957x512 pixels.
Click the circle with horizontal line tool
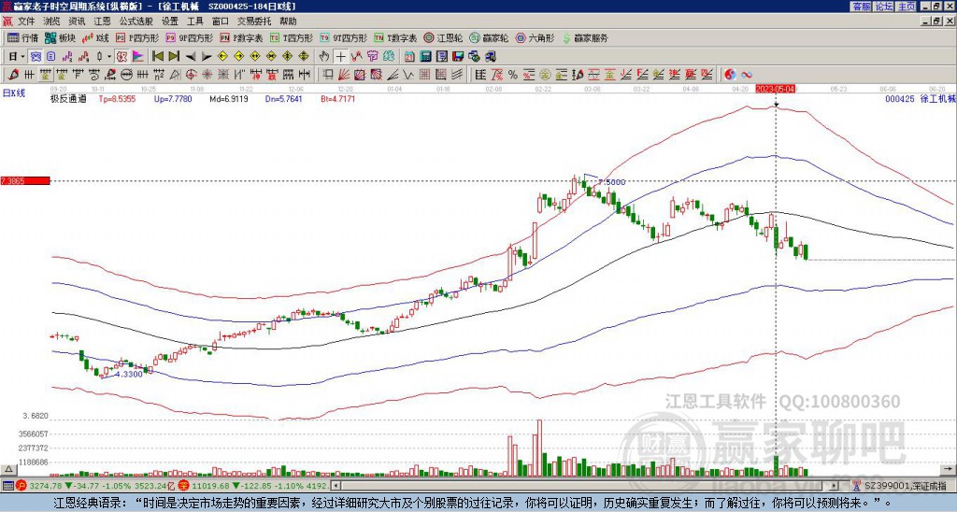click(x=126, y=75)
